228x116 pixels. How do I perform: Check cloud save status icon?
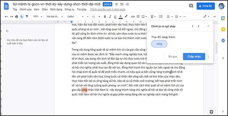[127, 4]
